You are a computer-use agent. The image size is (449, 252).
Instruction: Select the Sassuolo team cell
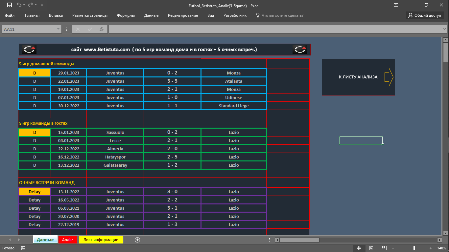pyautogui.click(x=115, y=132)
